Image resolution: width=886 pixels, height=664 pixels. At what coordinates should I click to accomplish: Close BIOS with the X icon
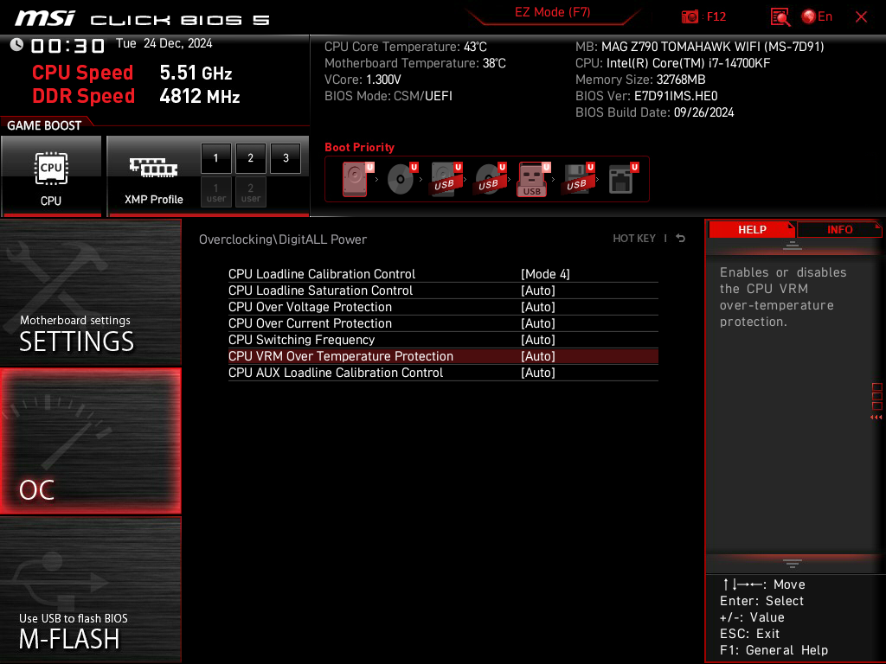[861, 17]
